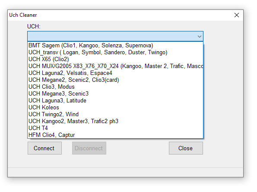Collapse the UCH dropdown arrow
The width and height of the screenshot is (257, 192).
click(199, 36)
